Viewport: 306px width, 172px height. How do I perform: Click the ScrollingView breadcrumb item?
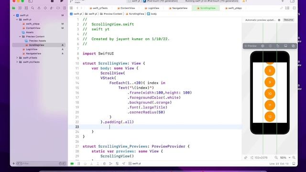coord(135,14)
